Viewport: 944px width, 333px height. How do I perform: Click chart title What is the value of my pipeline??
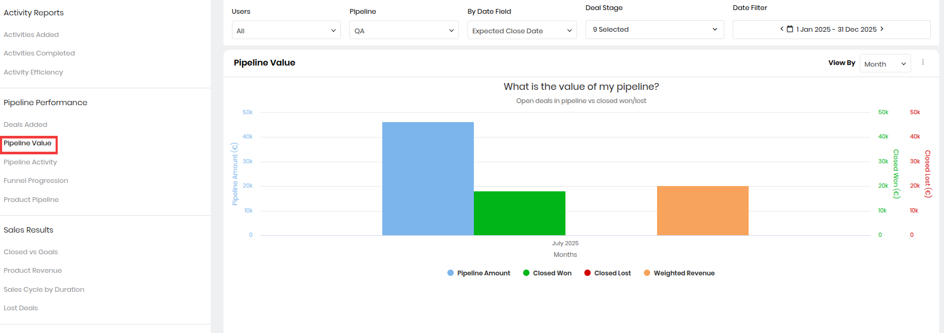pyautogui.click(x=581, y=87)
